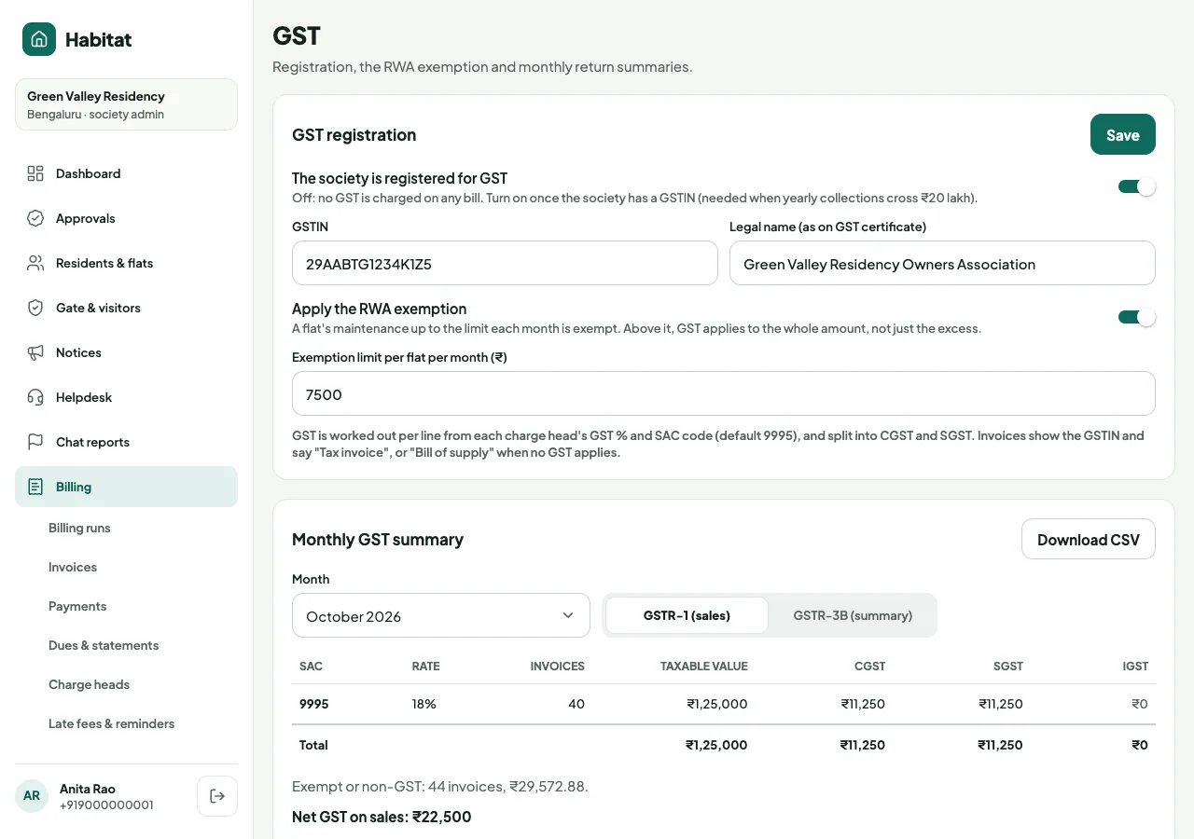The image size is (1194, 839).
Task: Open Charge heads submenu item
Action: pyautogui.click(x=89, y=684)
